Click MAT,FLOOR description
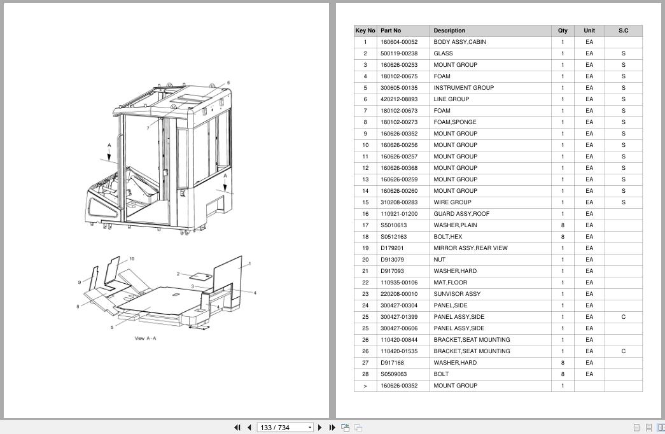665x434 pixels. [x=450, y=283]
